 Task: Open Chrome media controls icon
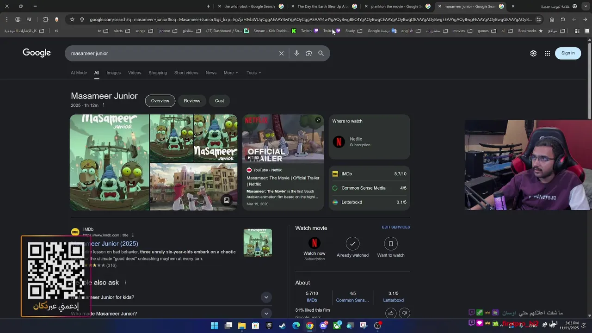29,19
